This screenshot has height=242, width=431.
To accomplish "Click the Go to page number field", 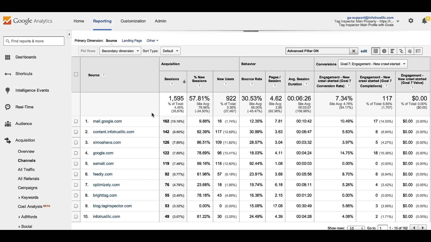I will [383, 228].
